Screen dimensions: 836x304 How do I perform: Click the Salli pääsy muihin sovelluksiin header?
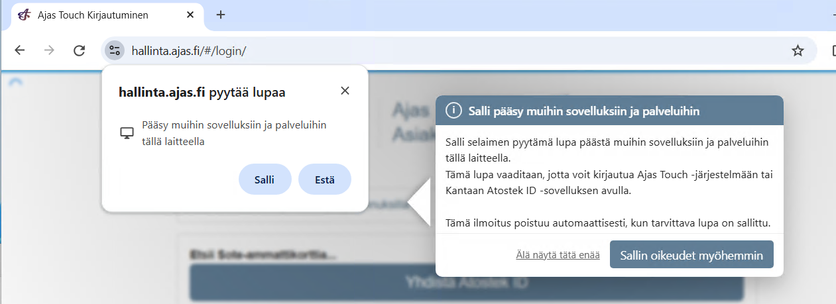tap(583, 111)
